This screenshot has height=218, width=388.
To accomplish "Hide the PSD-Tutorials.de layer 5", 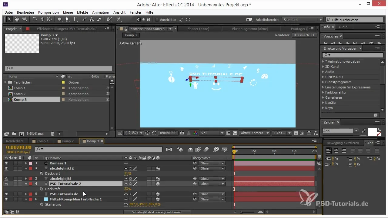I will 6,194.
